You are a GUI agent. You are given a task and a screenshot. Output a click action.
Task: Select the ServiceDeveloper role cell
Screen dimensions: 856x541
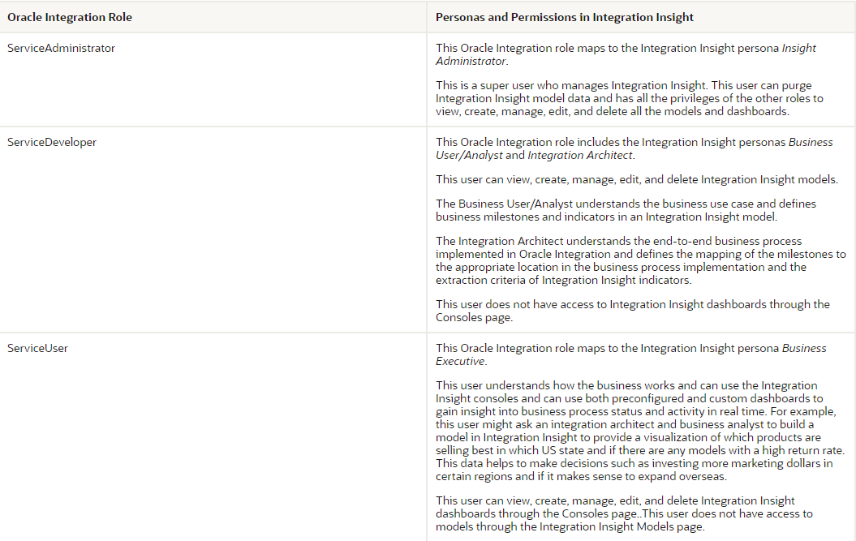coord(52,143)
